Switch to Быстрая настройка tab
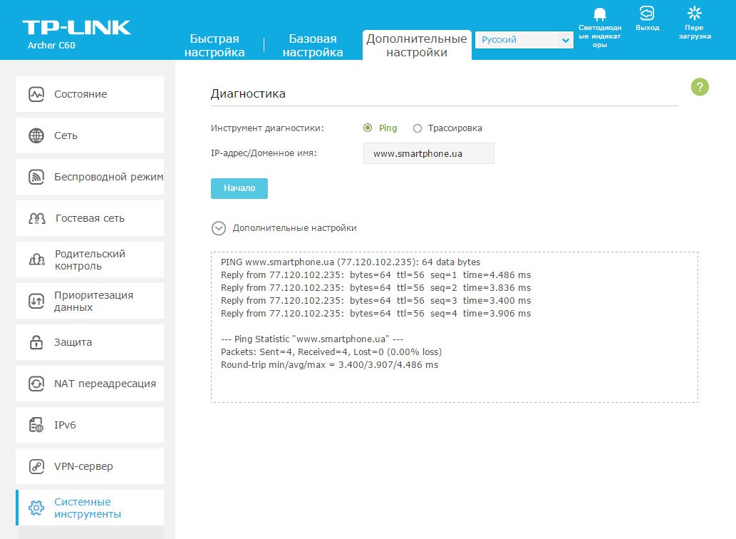 coord(214,46)
